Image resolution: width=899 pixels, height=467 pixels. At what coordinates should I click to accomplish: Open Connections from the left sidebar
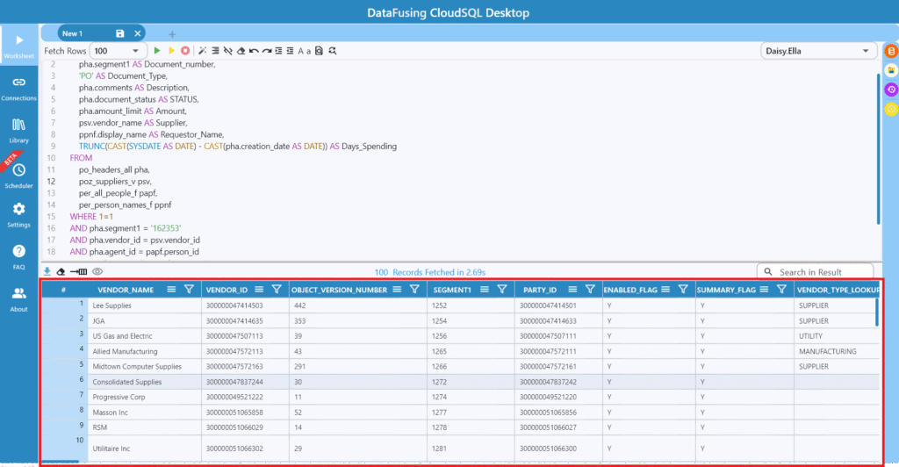click(19, 89)
